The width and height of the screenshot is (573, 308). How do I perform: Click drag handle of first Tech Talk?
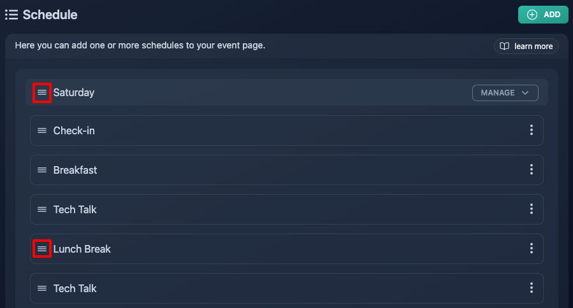[x=42, y=209]
